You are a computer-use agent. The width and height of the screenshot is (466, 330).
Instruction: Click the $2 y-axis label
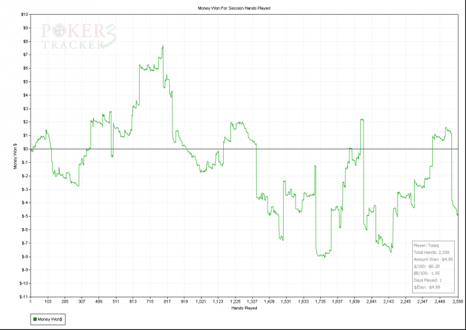click(x=25, y=122)
